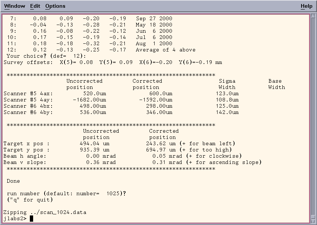Click the value 498.00um
The image size is (317, 225).
click(93, 106)
